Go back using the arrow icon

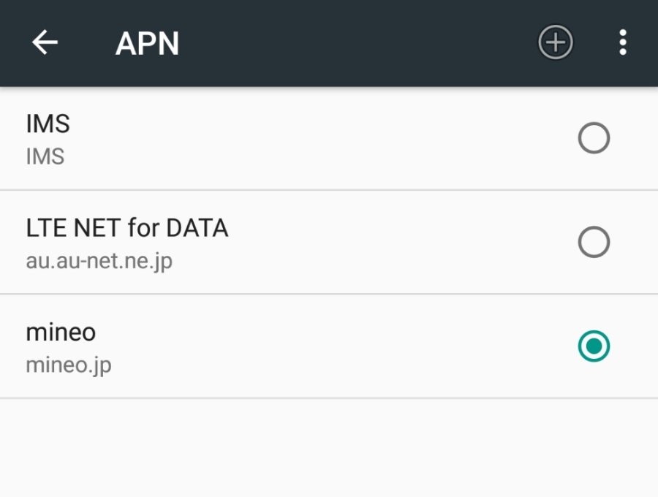click(x=45, y=43)
